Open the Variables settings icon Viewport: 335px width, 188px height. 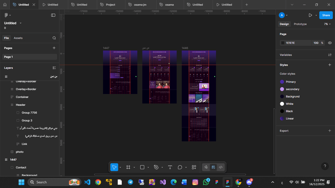pyautogui.click(x=329, y=55)
